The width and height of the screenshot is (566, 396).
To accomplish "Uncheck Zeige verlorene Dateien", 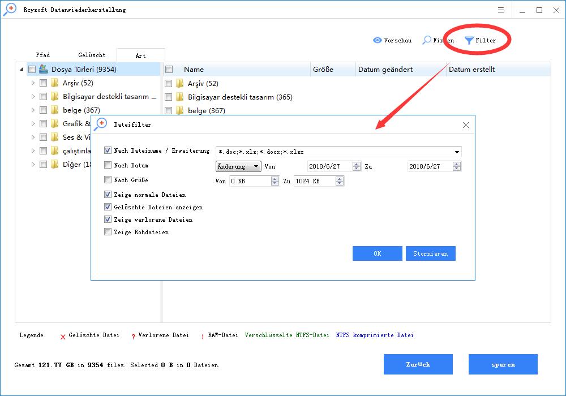I will pos(108,219).
